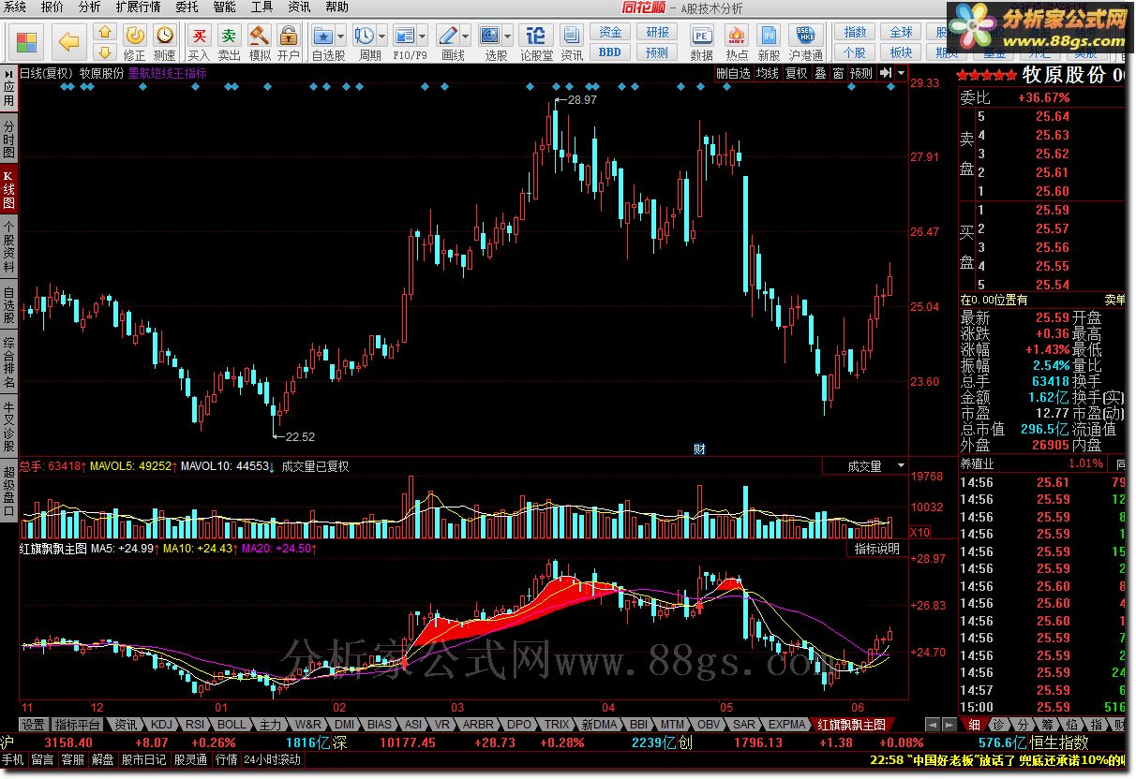The height and width of the screenshot is (779, 1136).
Task: Click the down arrow navigation icon
Action: coord(105,51)
